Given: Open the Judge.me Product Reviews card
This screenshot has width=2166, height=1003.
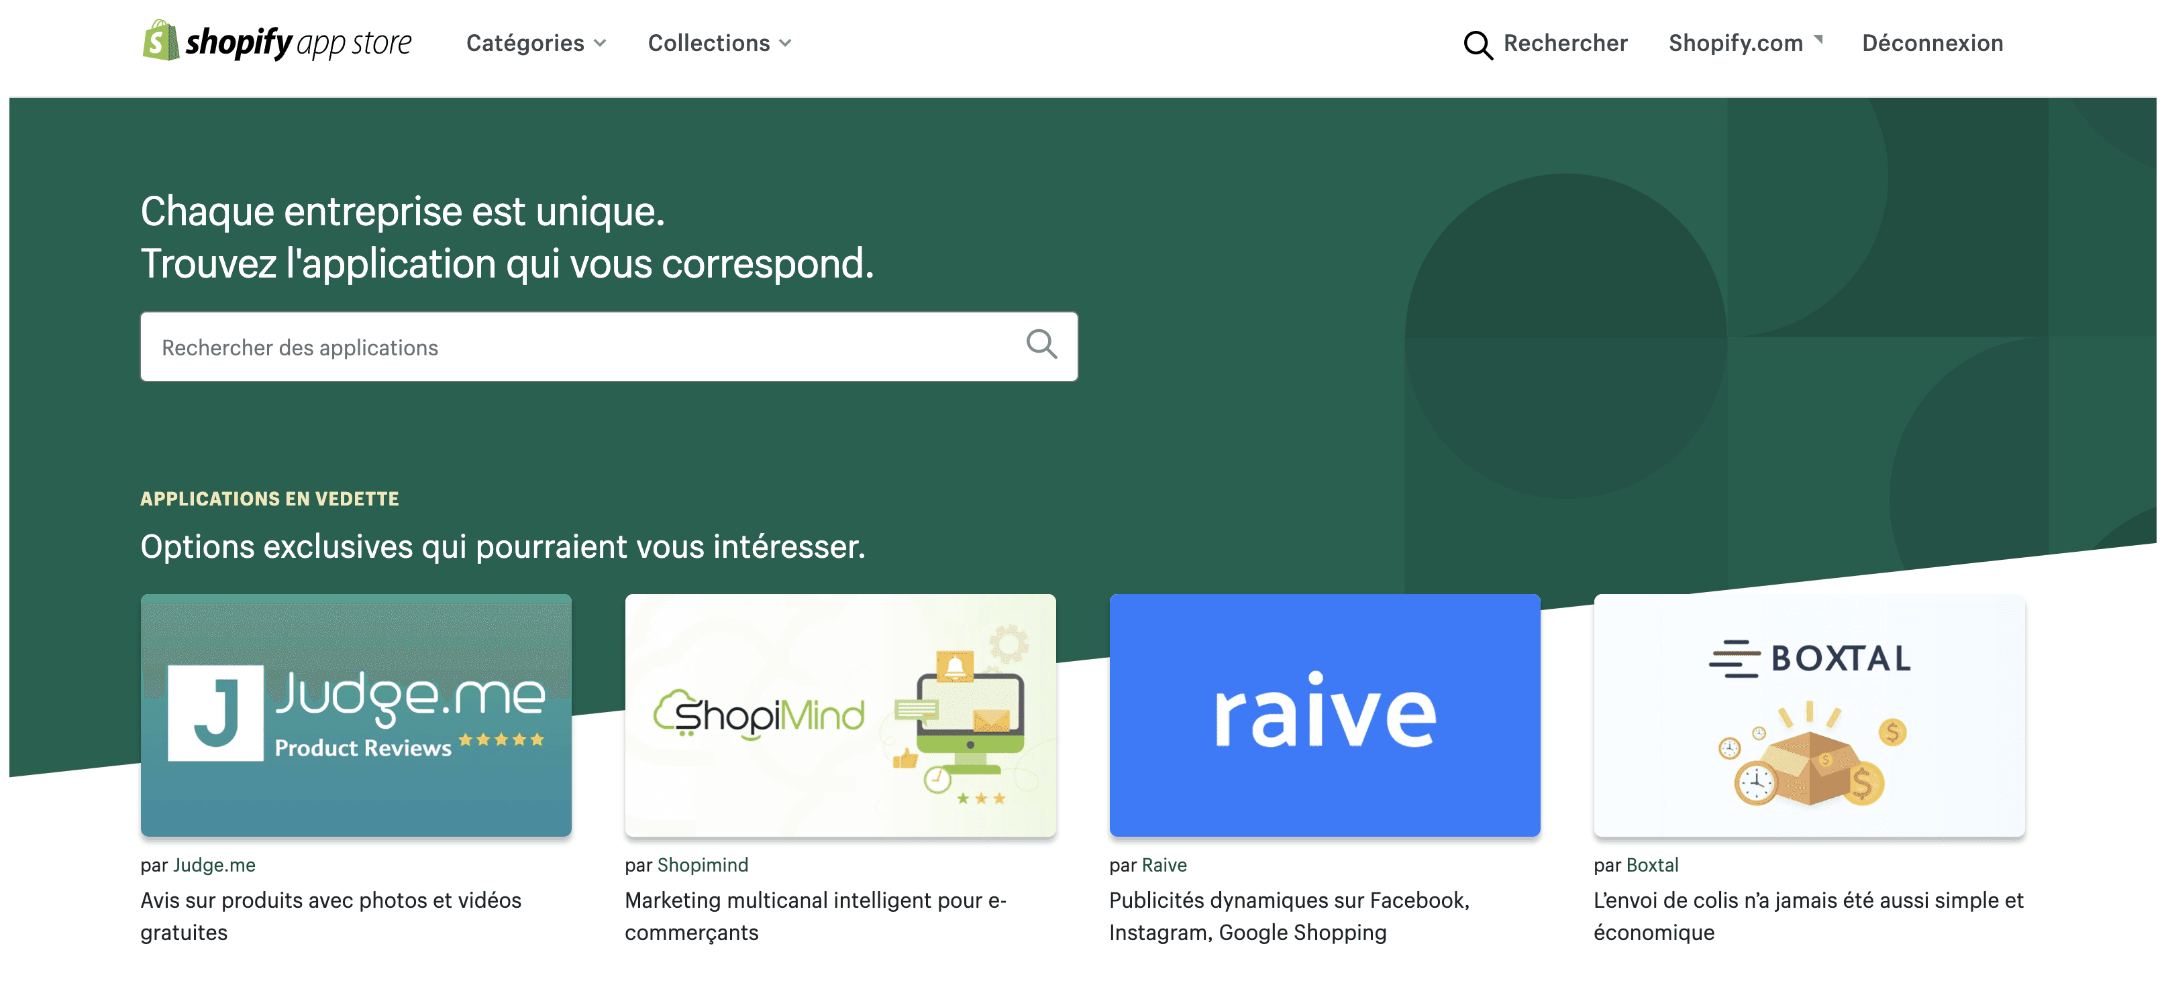Looking at the screenshot, I should [x=356, y=715].
